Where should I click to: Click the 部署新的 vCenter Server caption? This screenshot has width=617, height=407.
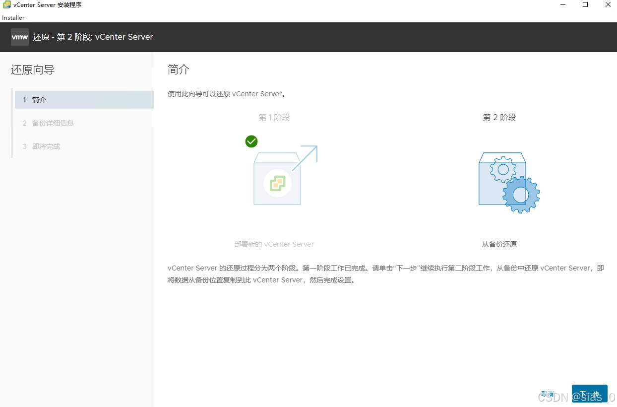coord(274,244)
